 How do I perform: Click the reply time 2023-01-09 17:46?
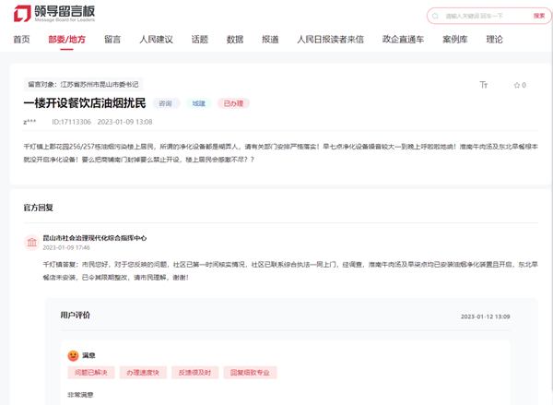(x=66, y=247)
